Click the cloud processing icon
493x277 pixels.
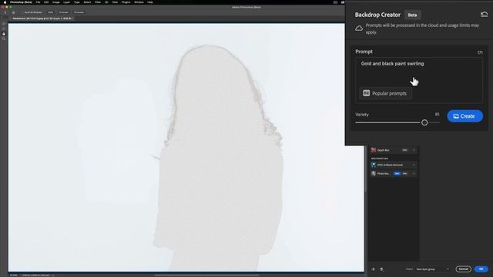(x=359, y=28)
